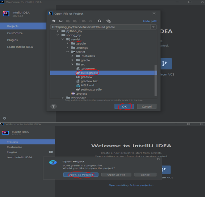Open Projects tab in upper window

(x=23, y=26)
